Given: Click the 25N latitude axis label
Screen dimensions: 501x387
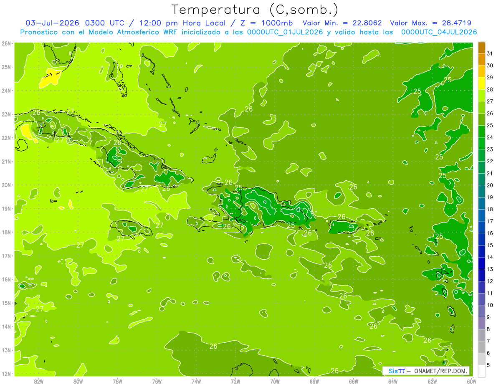Looking at the screenshot, I should point(6,67).
